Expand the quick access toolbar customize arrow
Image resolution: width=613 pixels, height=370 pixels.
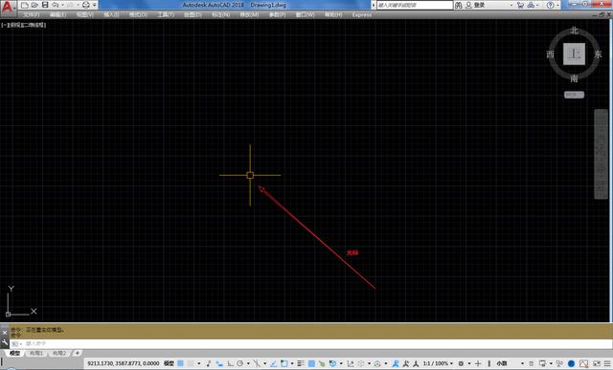[95, 5]
